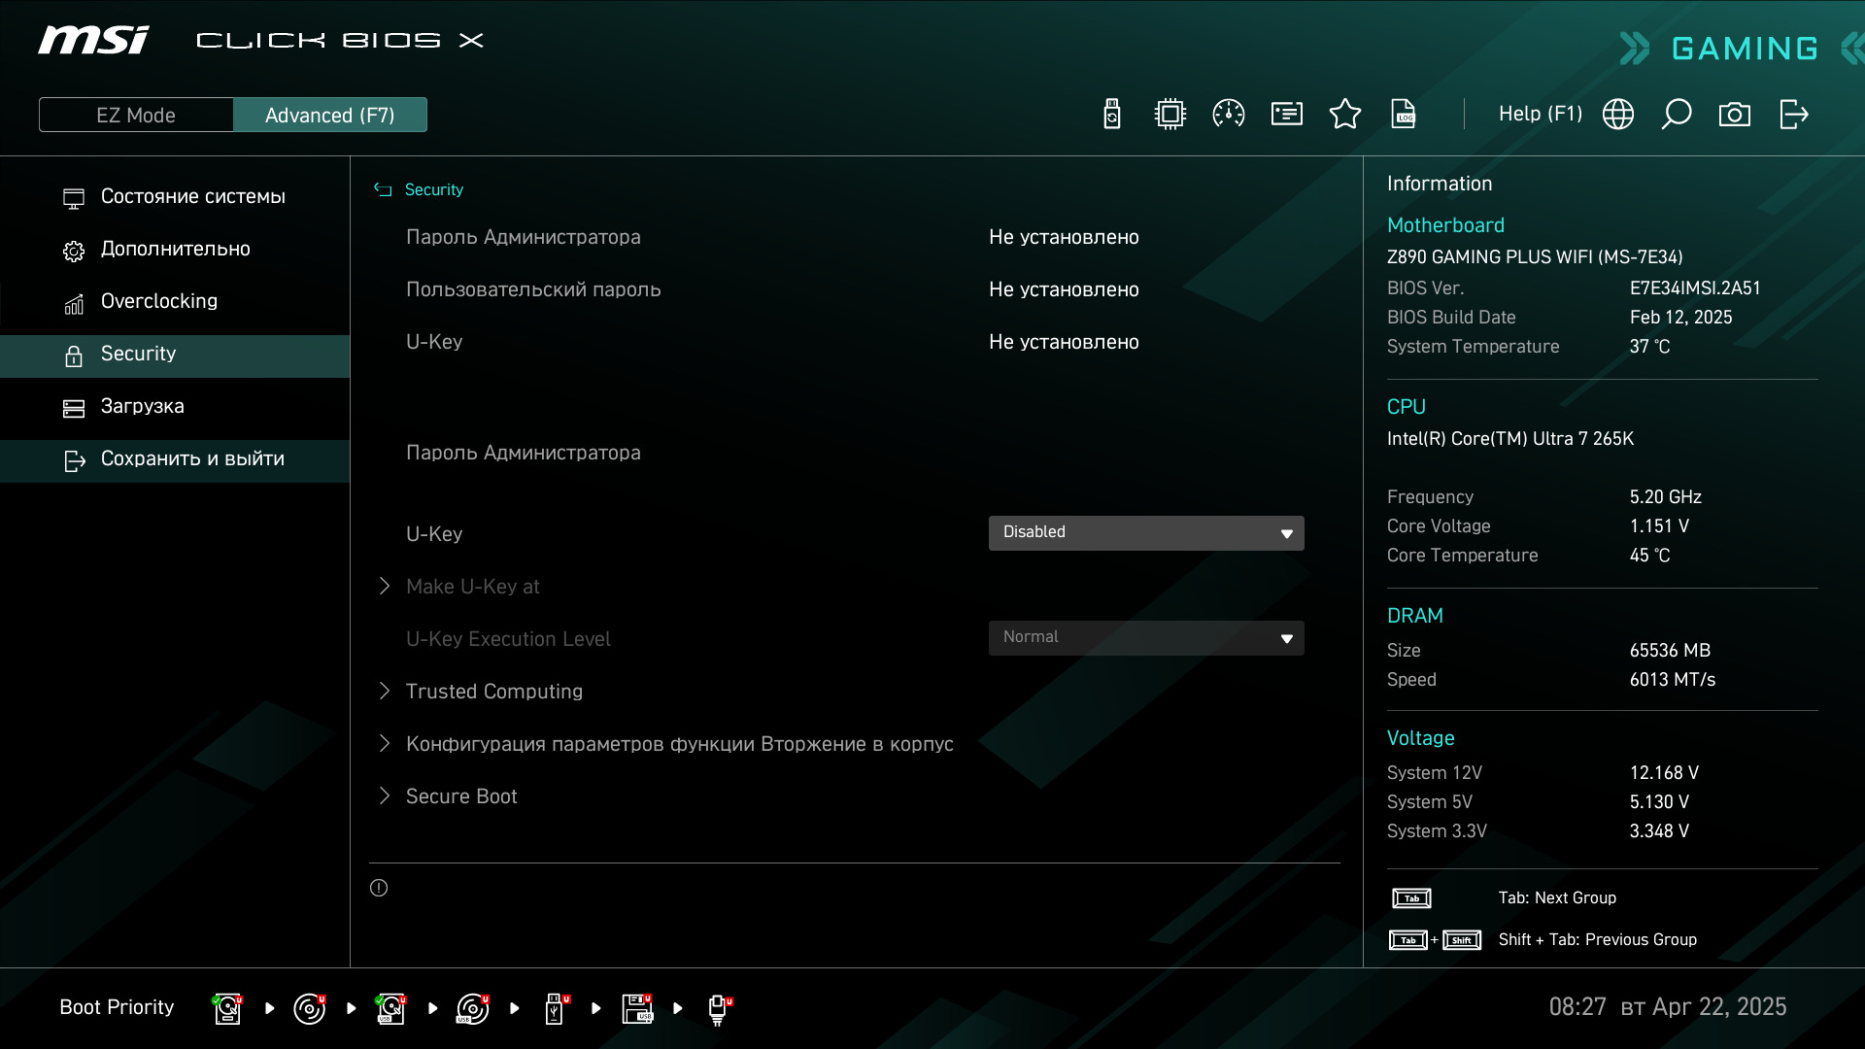Click the CPU chip icon in toolbar
The image size is (1865, 1049).
coord(1170,114)
